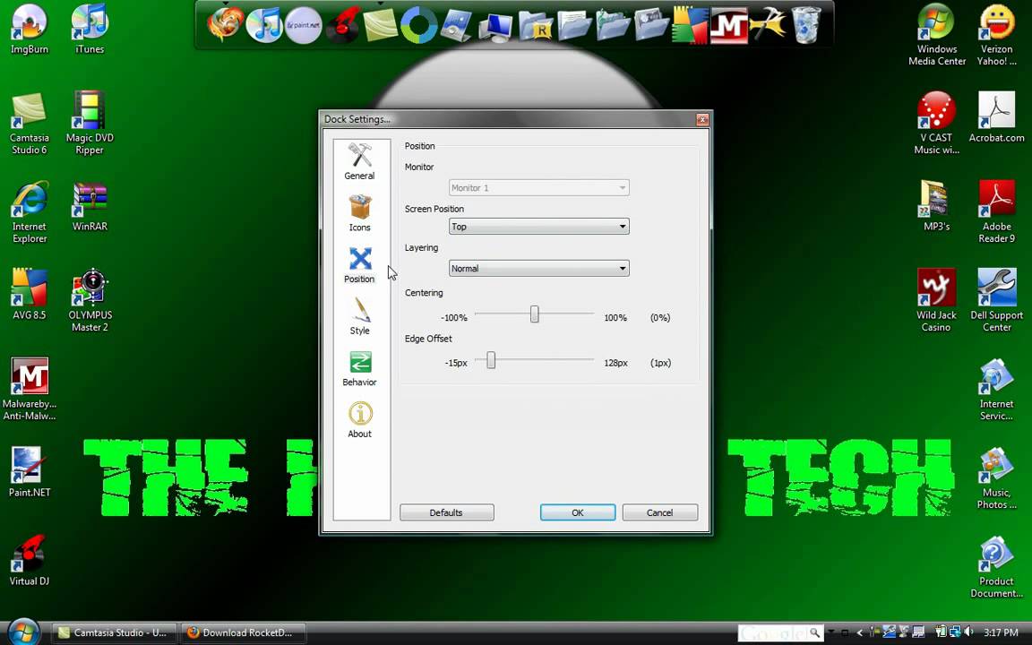This screenshot has width=1032, height=645.
Task: Open Verizon Yahoo desktop shortcut
Action: (996, 35)
